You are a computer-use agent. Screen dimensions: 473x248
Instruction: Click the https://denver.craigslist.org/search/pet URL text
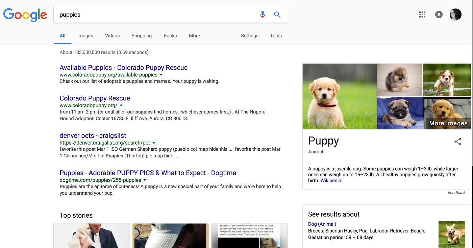(x=105, y=143)
